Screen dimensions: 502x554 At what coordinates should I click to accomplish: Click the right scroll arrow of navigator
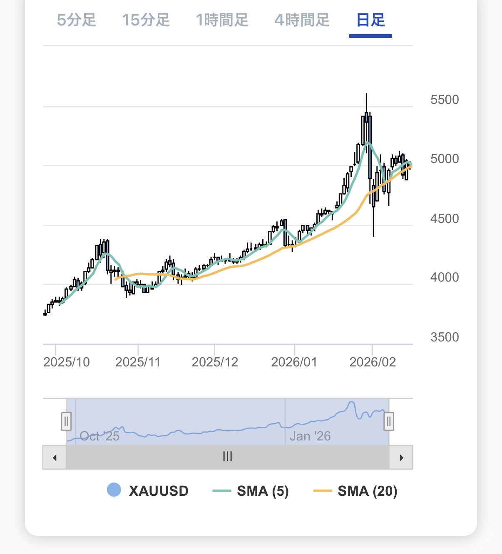tap(401, 458)
